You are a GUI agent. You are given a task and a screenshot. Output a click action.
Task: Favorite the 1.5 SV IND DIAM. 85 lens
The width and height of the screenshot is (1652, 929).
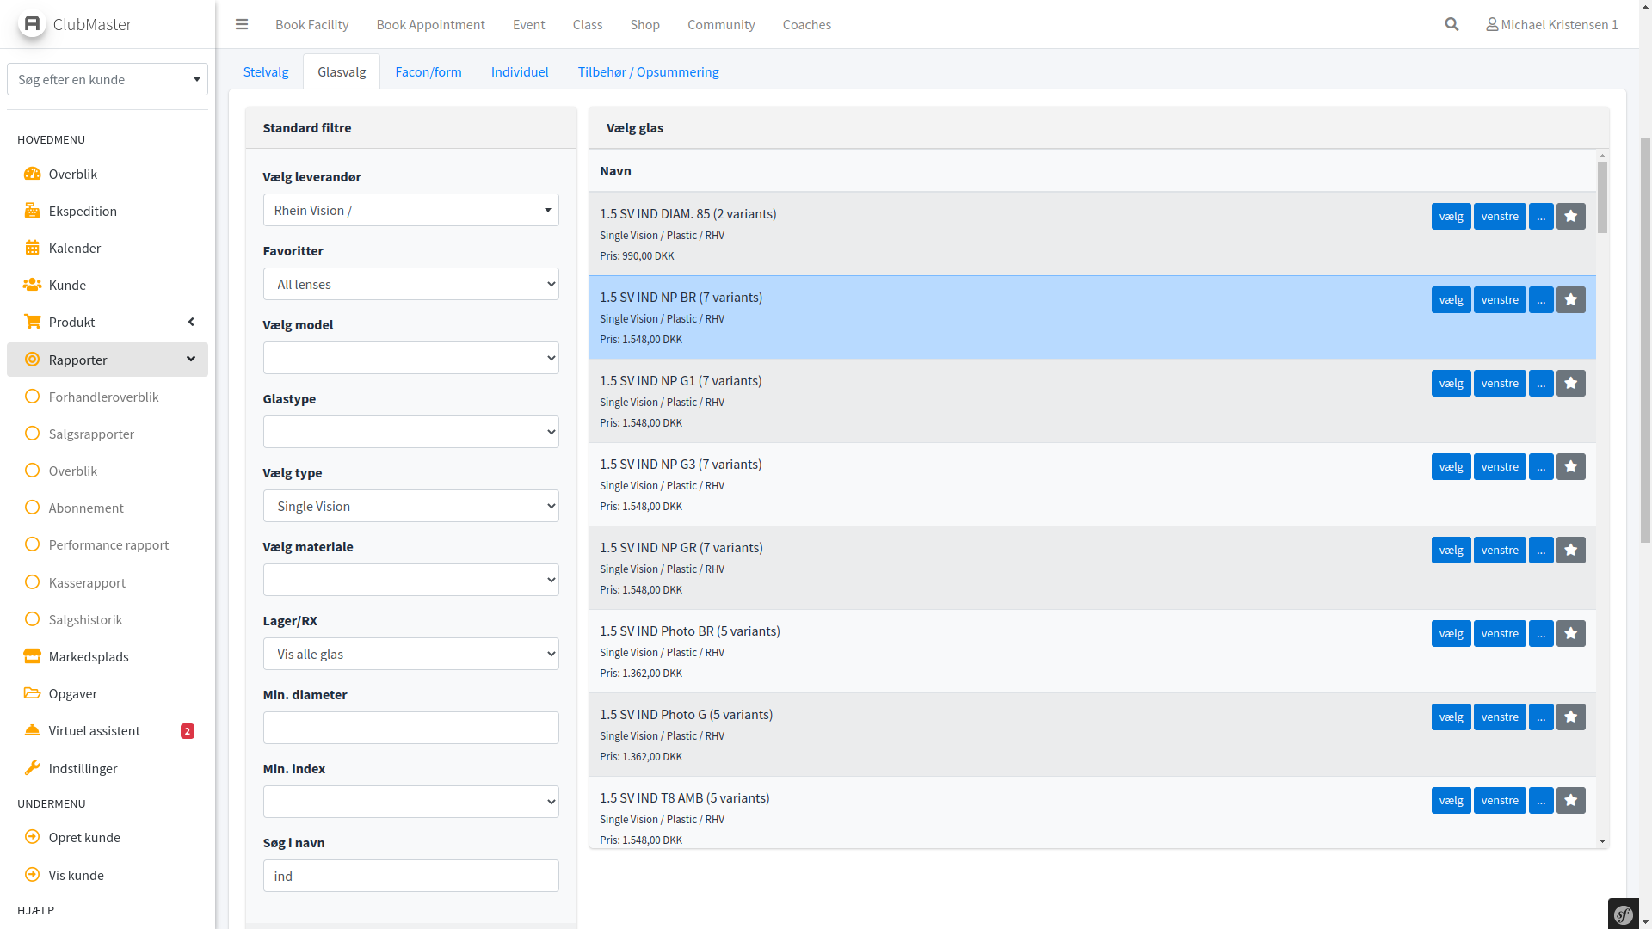click(1570, 216)
